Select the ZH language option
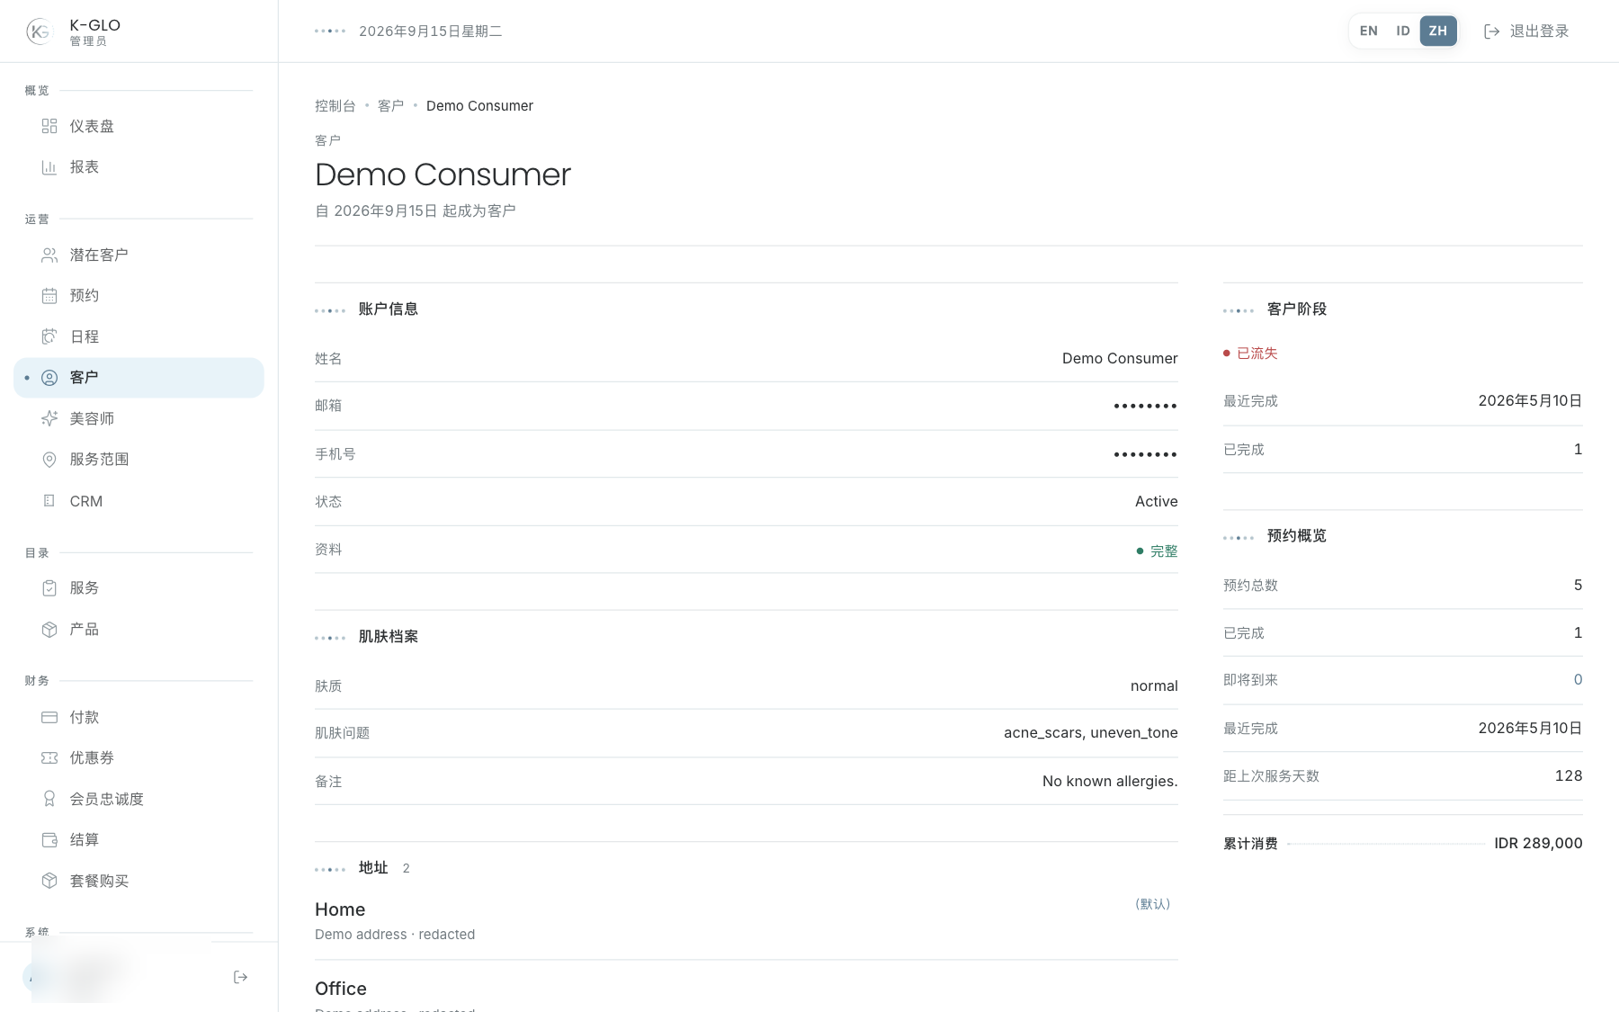The width and height of the screenshot is (1619, 1012). 1438,31
